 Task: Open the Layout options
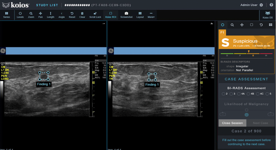click(x=140, y=15)
